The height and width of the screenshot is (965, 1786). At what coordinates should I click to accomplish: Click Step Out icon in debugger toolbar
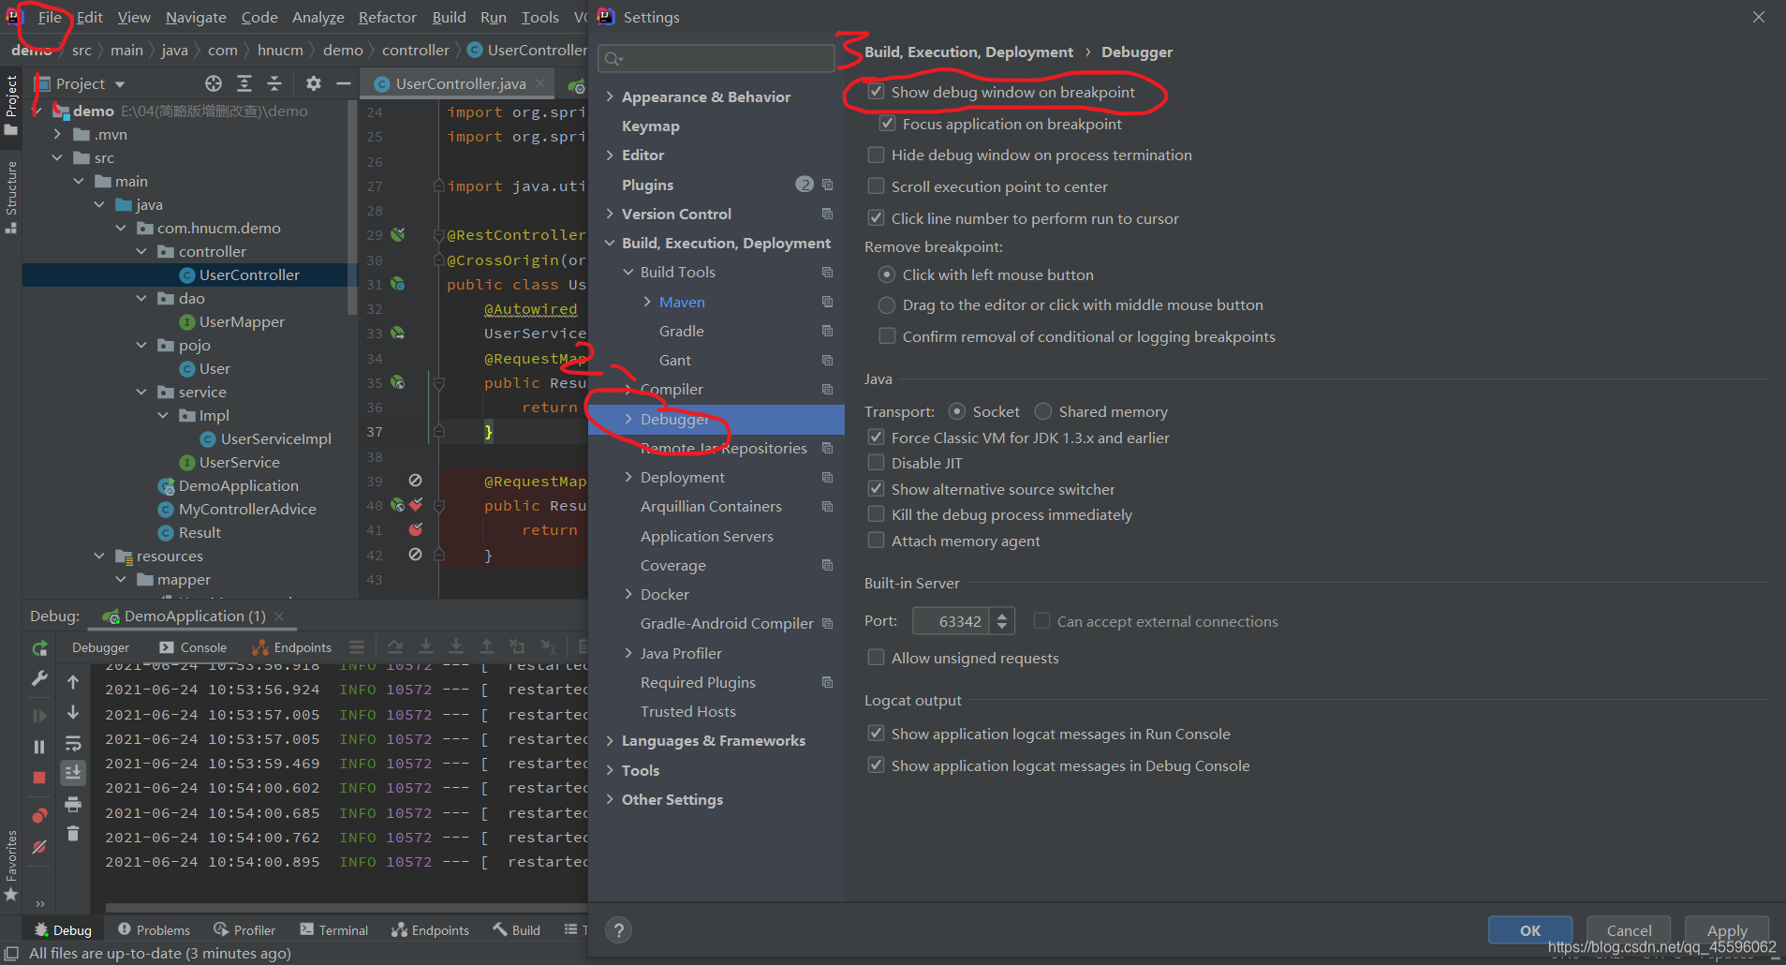coord(487,647)
